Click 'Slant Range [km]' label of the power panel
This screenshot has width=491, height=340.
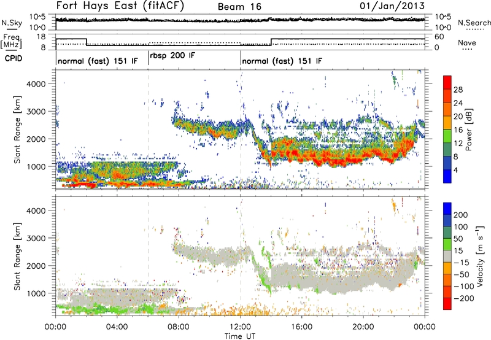pyautogui.click(x=17, y=129)
